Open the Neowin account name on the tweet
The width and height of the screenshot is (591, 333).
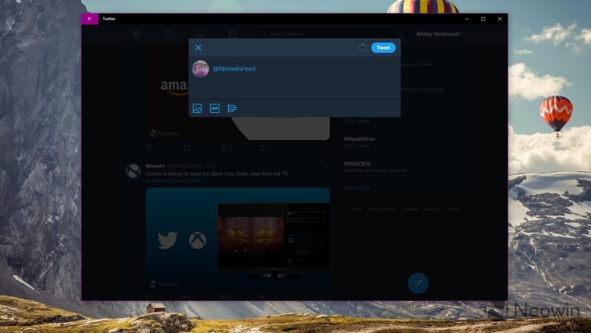tap(155, 166)
